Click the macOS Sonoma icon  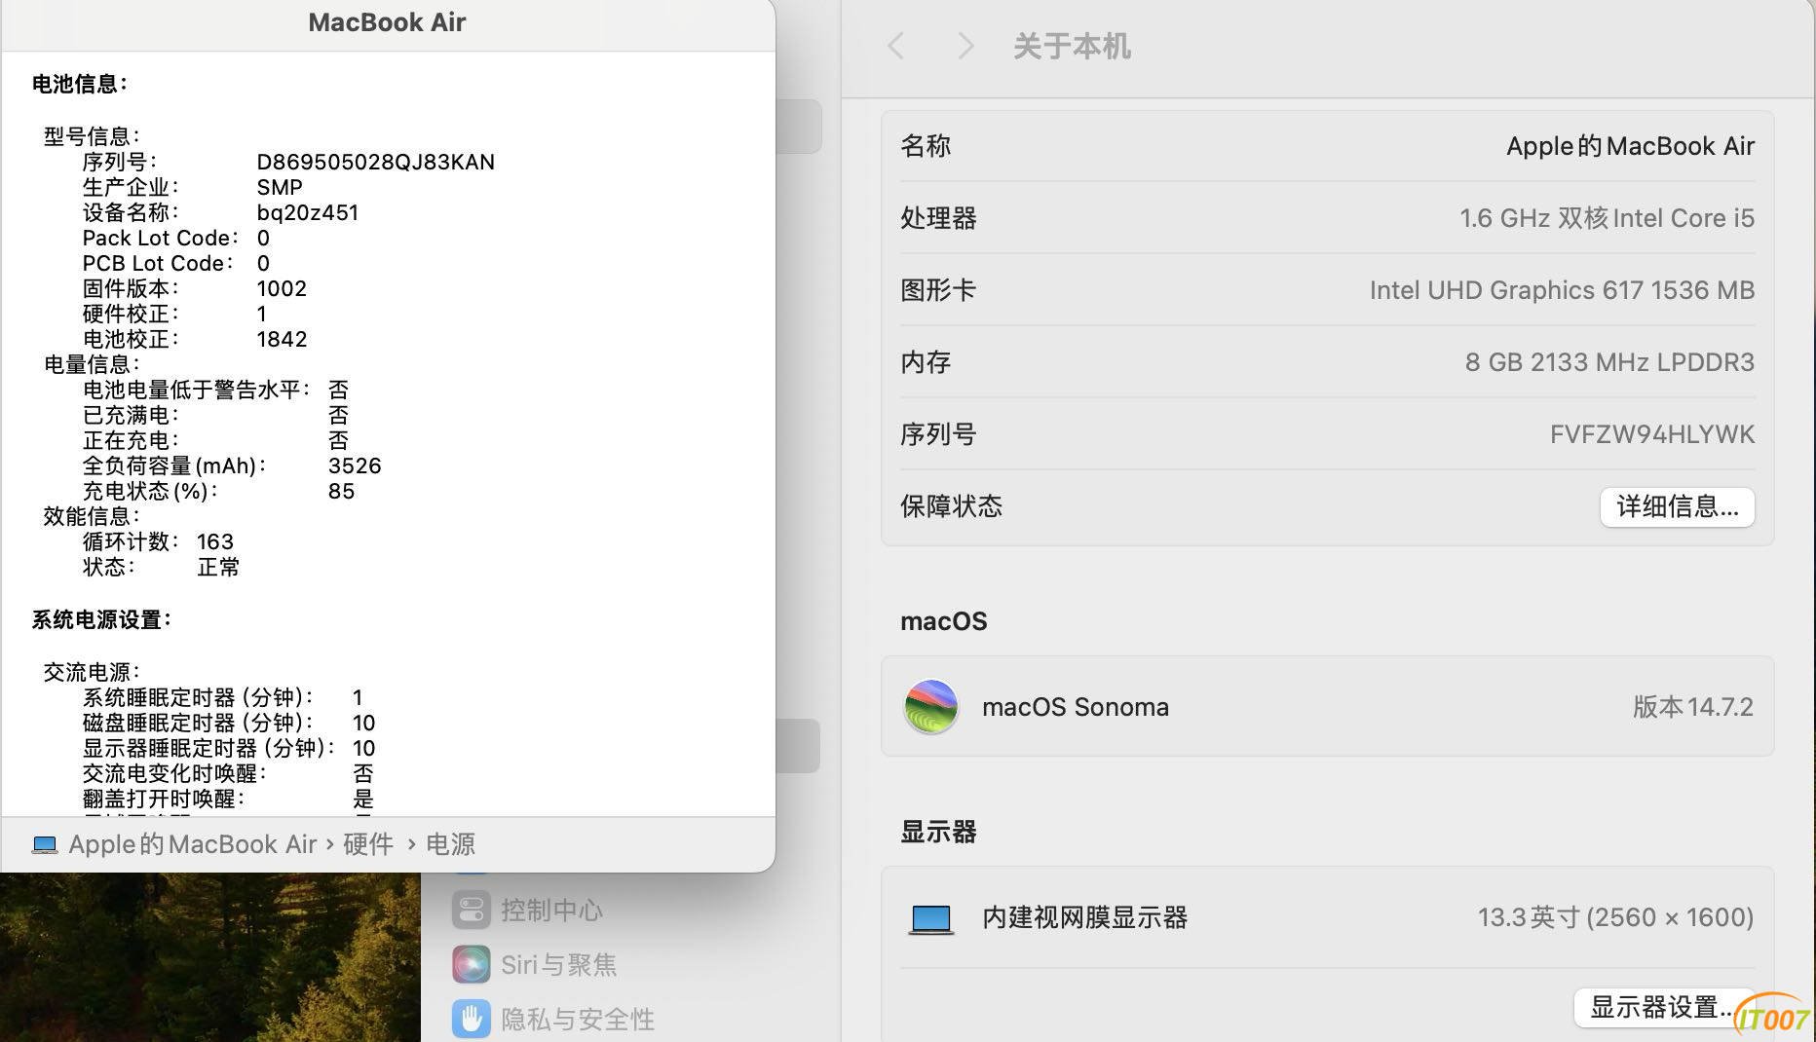coord(930,706)
